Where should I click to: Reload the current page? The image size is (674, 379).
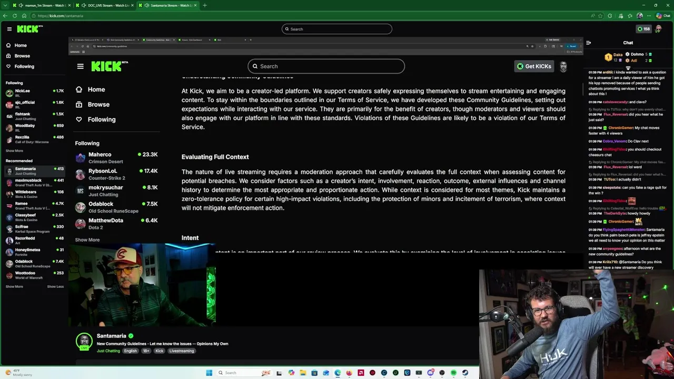(15, 16)
